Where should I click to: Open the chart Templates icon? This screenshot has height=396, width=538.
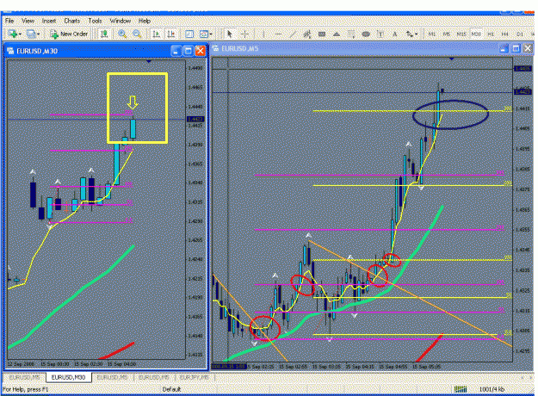coord(204,34)
